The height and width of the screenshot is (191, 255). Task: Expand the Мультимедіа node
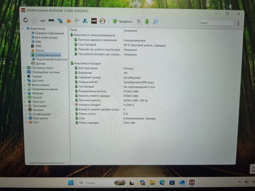point(25,85)
